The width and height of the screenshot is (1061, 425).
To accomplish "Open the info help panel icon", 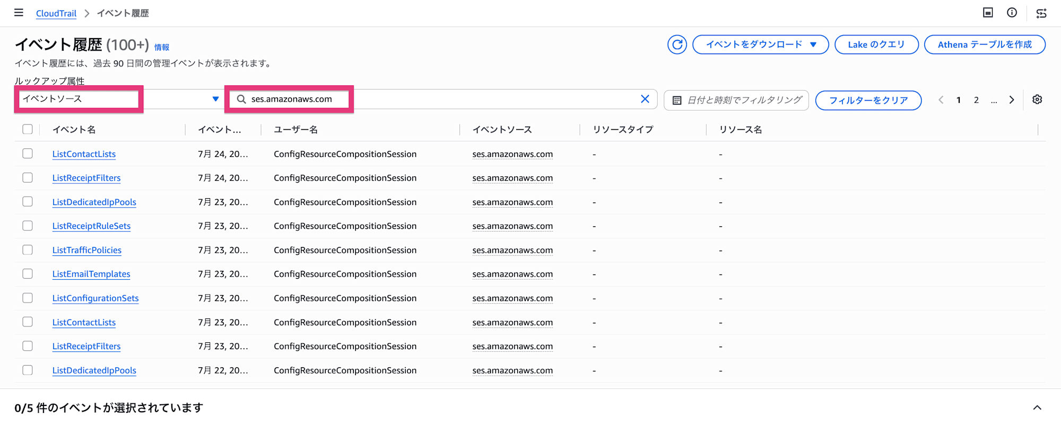I will [1012, 13].
